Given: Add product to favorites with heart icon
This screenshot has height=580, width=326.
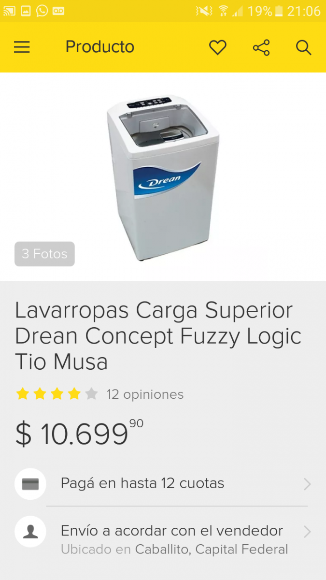Looking at the screenshot, I should click(218, 47).
